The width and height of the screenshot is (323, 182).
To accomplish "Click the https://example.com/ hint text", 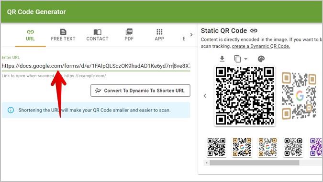I will coord(85,76).
